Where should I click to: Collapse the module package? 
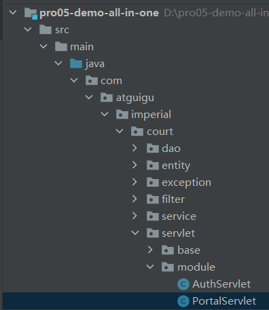150,267
